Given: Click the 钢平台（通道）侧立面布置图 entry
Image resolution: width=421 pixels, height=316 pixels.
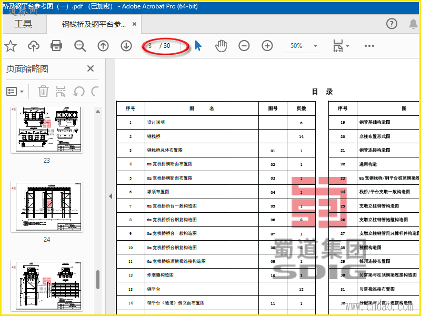Looking at the screenshot, I should (x=176, y=303).
